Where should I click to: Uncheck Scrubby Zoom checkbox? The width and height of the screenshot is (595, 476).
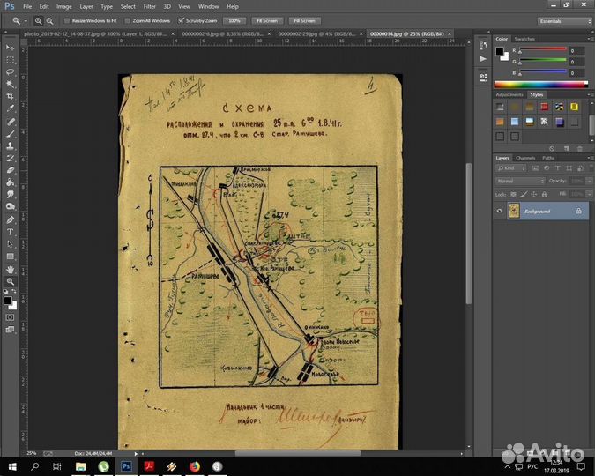pyautogui.click(x=182, y=20)
